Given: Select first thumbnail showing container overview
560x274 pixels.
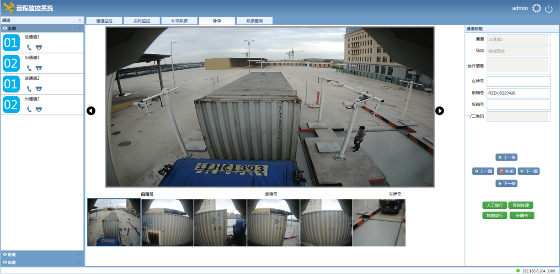Looking at the screenshot, I should (114, 222).
